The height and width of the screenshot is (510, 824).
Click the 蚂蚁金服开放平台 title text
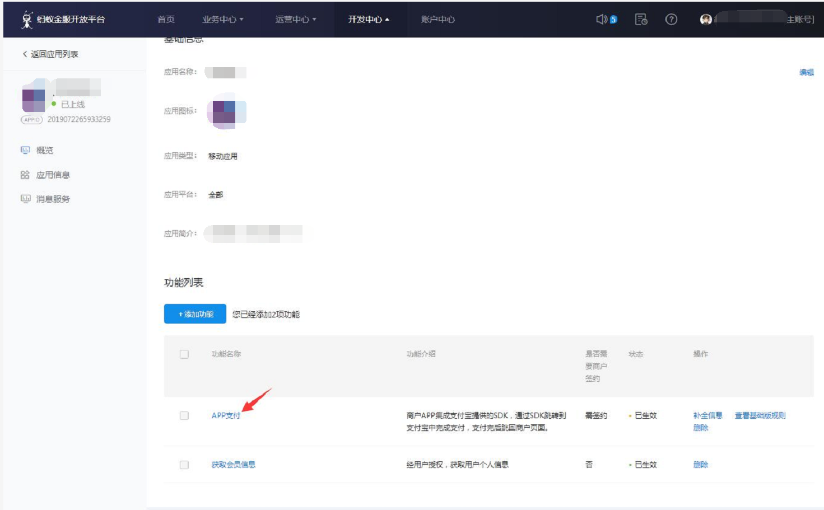tap(71, 20)
